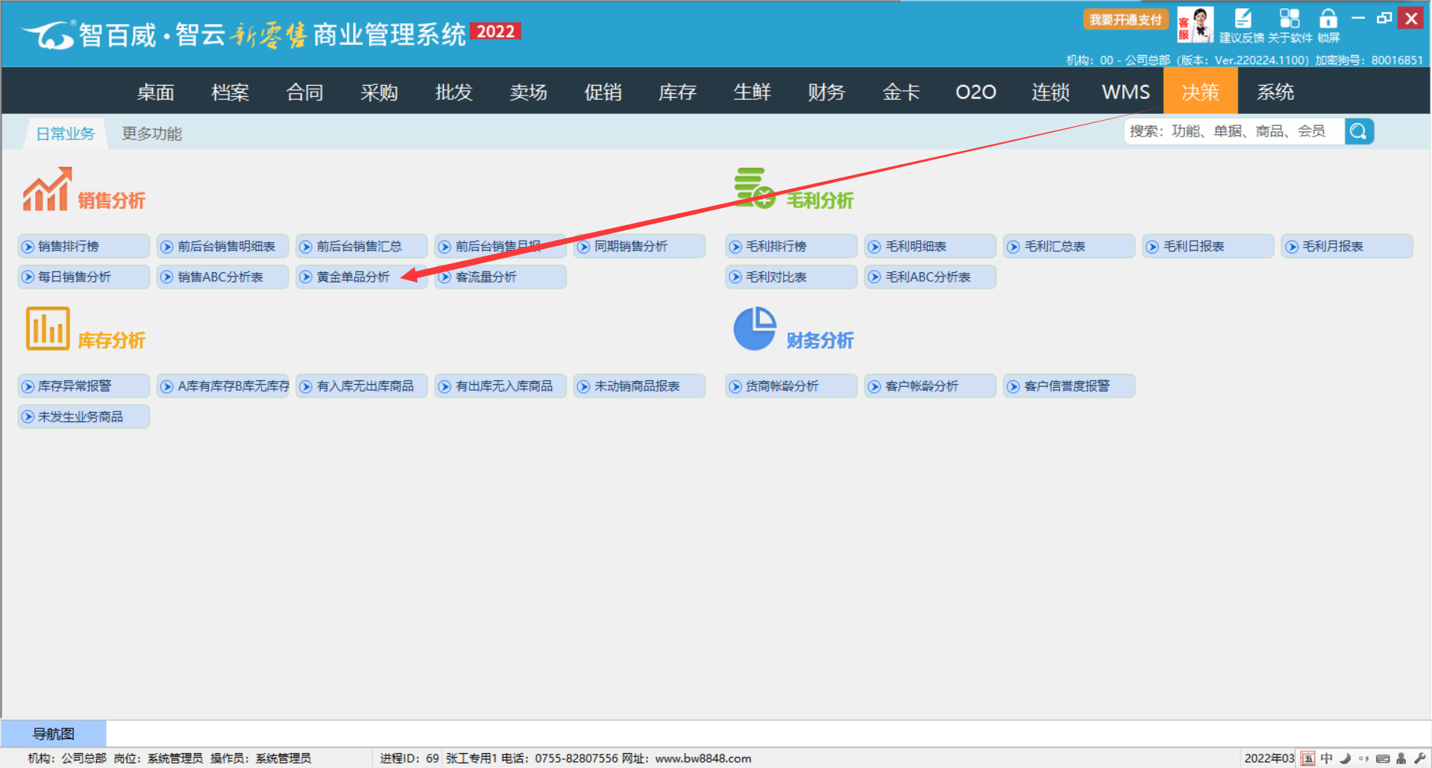Image resolution: width=1432 pixels, height=768 pixels.
Task: Open the 库存 menu in navigation bar
Action: (x=677, y=92)
